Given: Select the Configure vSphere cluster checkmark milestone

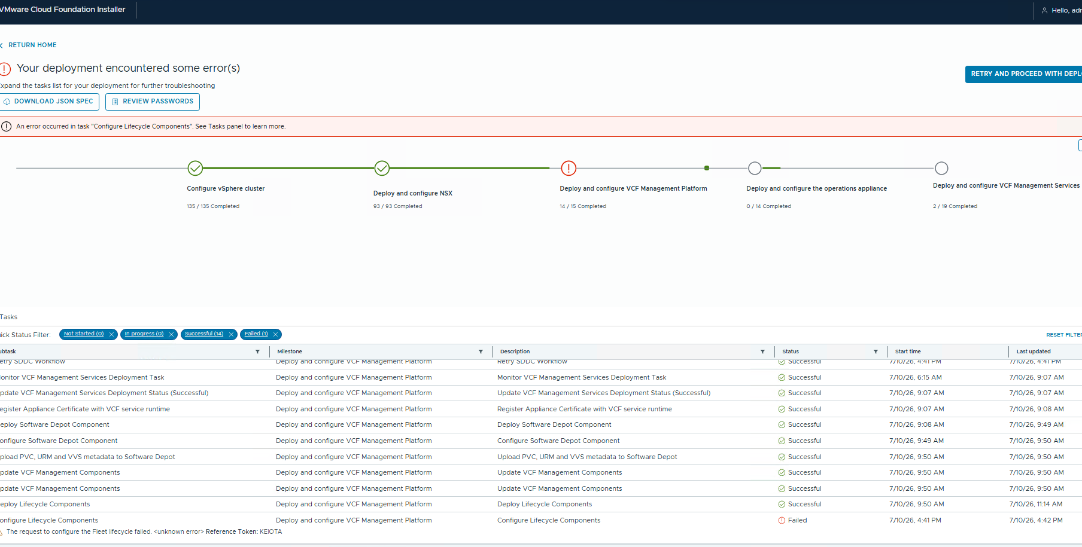Looking at the screenshot, I should [195, 169].
